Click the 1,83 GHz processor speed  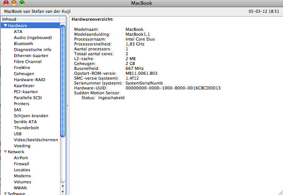pos(135,44)
